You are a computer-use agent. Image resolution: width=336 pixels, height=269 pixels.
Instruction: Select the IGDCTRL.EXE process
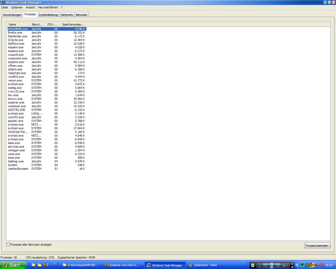pyautogui.click(x=47, y=110)
